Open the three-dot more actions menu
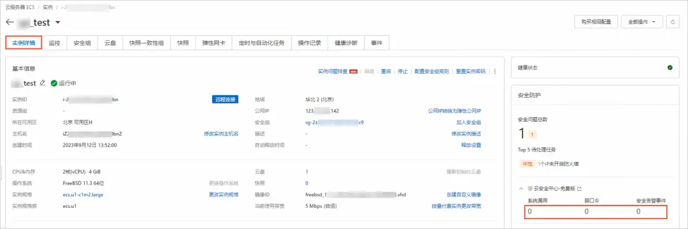The height and width of the screenshot is (229, 688). (x=495, y=71)
